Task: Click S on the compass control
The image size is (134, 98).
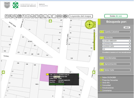Action: pos(90,27)
